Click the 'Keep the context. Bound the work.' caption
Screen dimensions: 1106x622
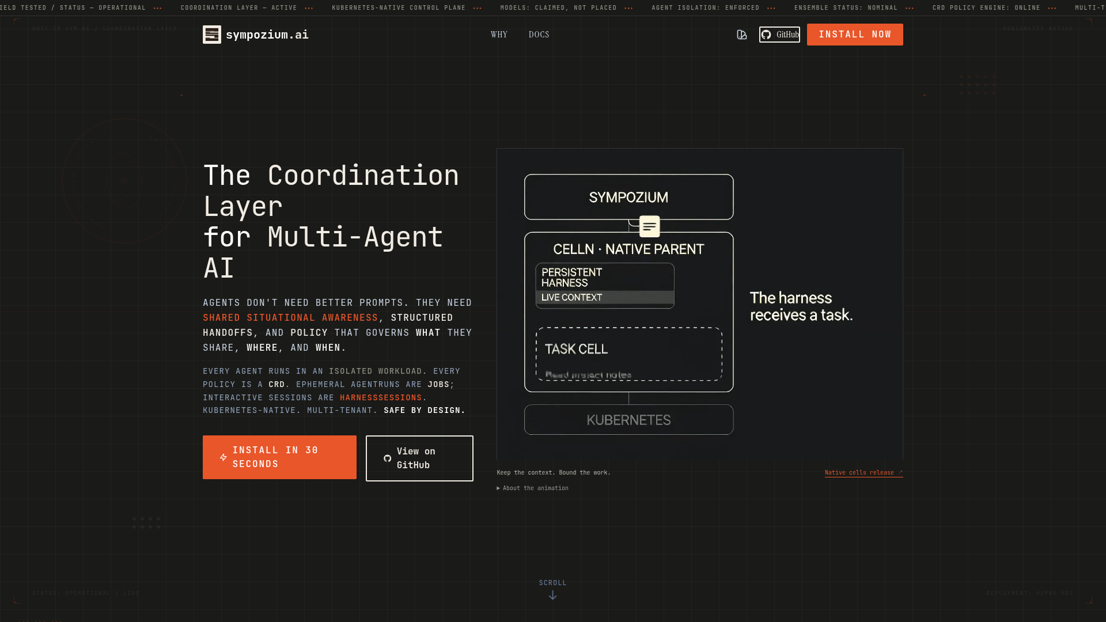(x=554, y=472)
